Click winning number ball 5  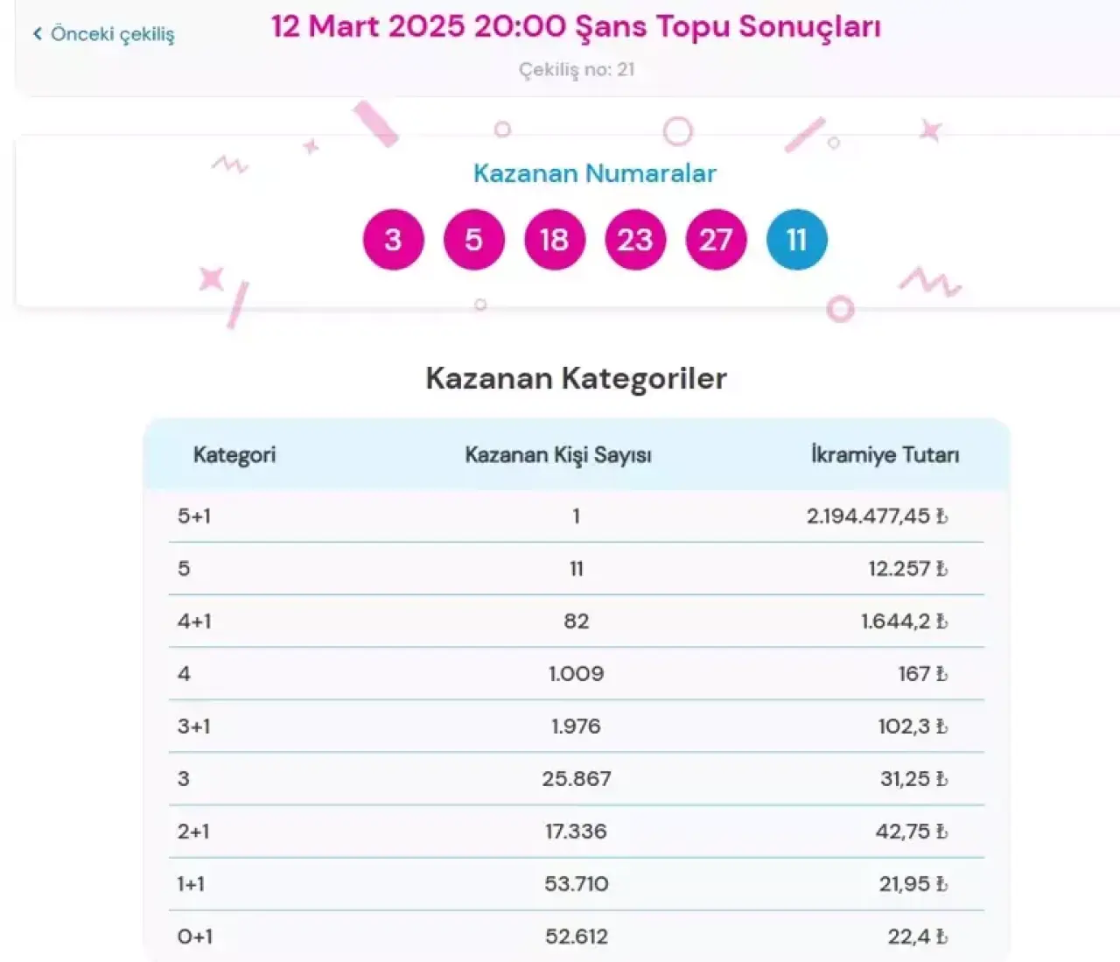473,240
